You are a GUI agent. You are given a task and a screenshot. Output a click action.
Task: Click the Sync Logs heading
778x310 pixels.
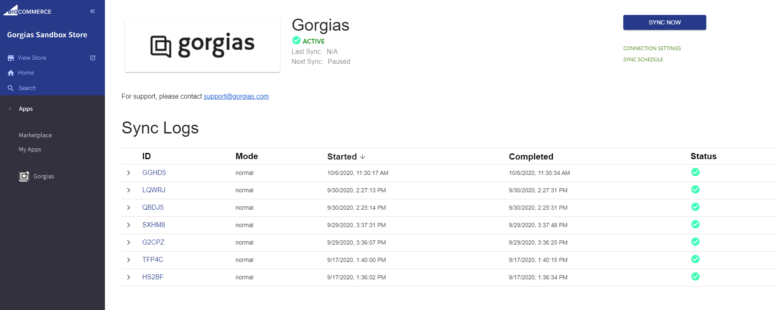(x=160, y=128)
